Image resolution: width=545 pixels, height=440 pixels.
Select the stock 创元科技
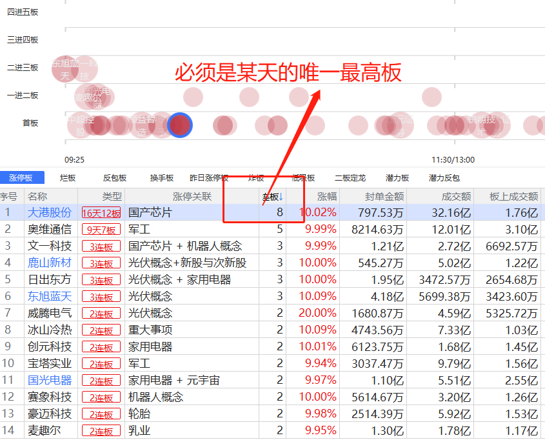pos(50,346)
